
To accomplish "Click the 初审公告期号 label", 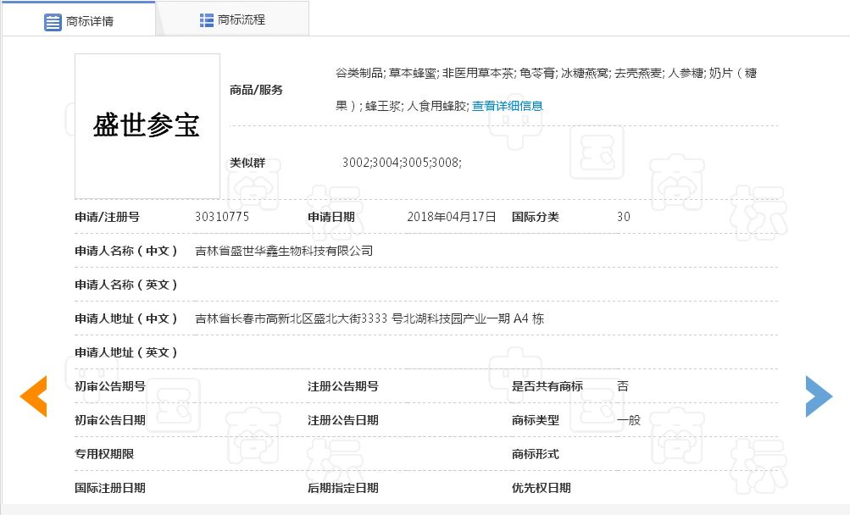I will click(109, 386).
